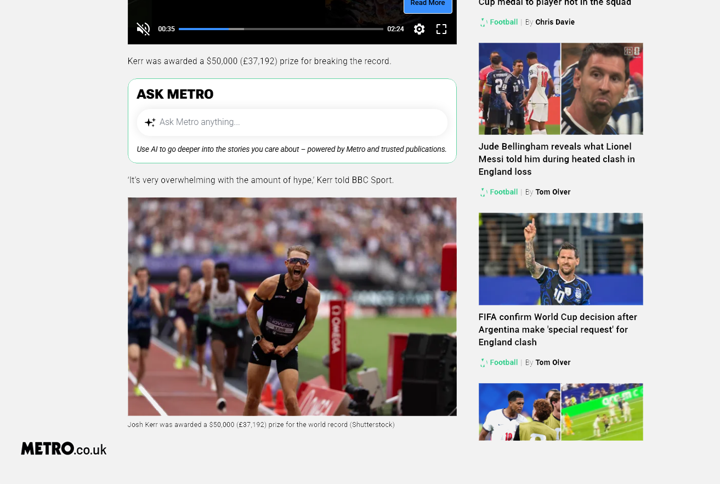Click the Read More button on video
The width and height of the screenshot is (720, 484).
pyautogui.click(x=428, y=4)
